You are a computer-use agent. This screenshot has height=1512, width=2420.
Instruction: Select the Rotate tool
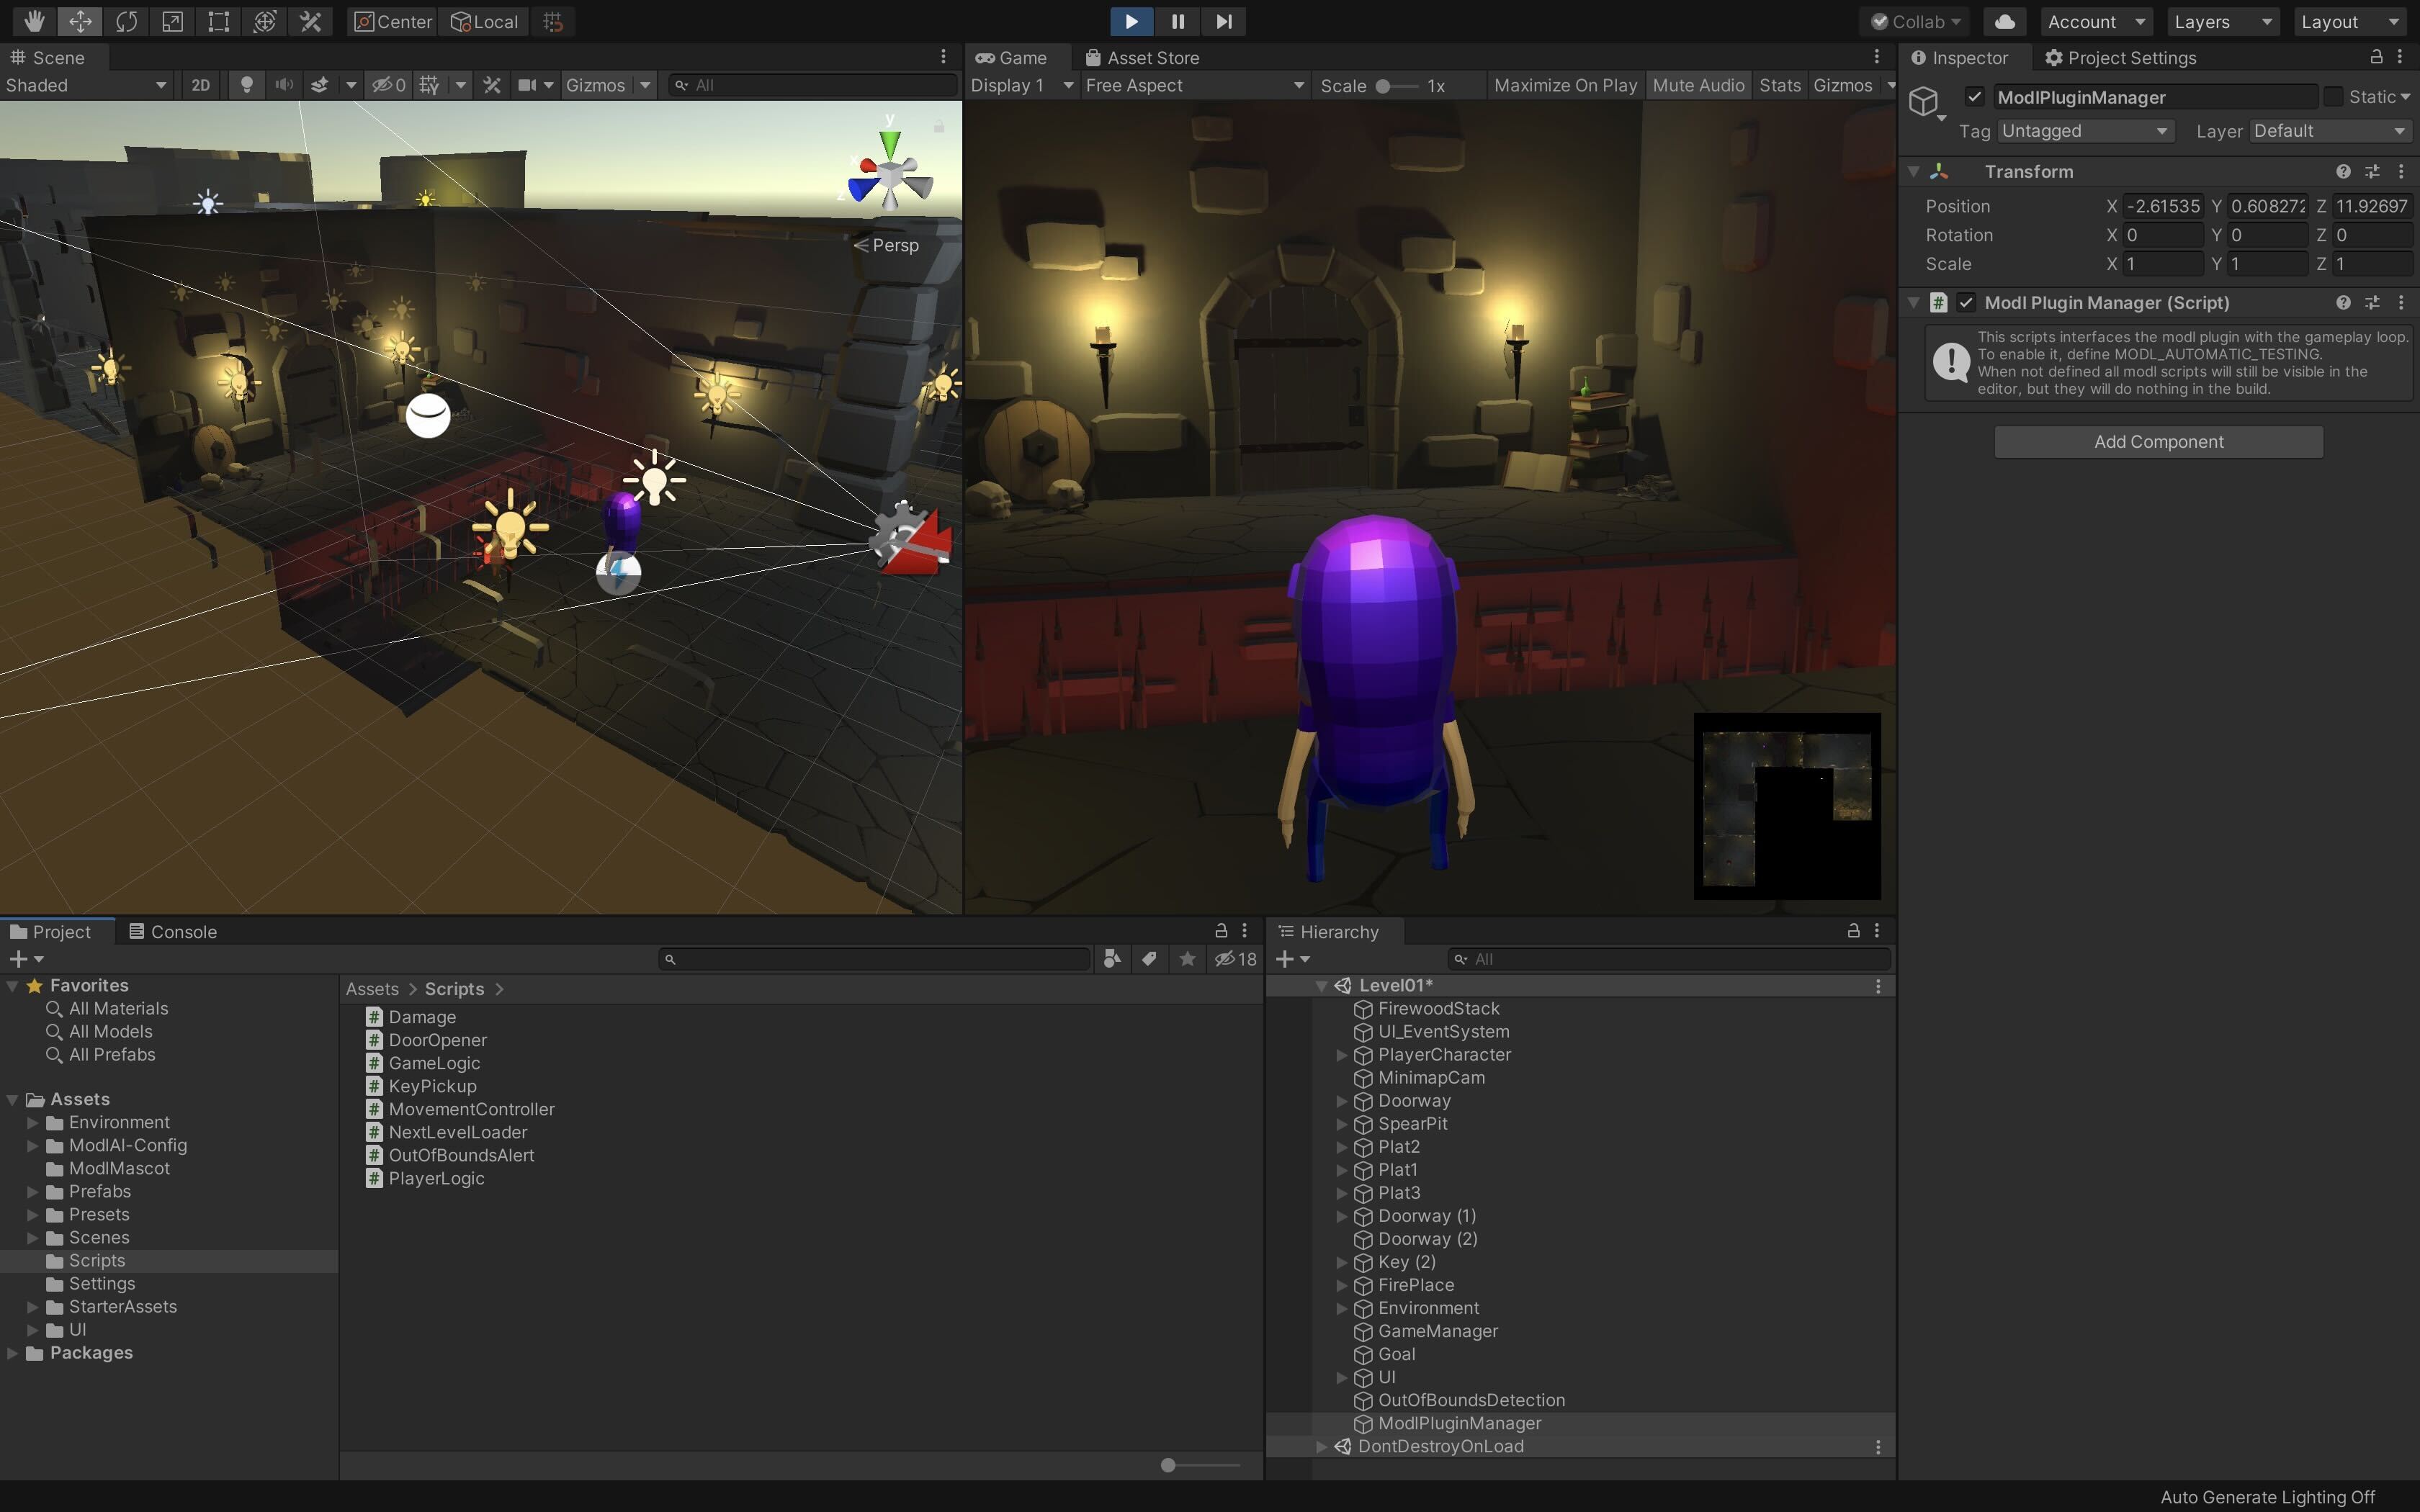click(127, 21)
